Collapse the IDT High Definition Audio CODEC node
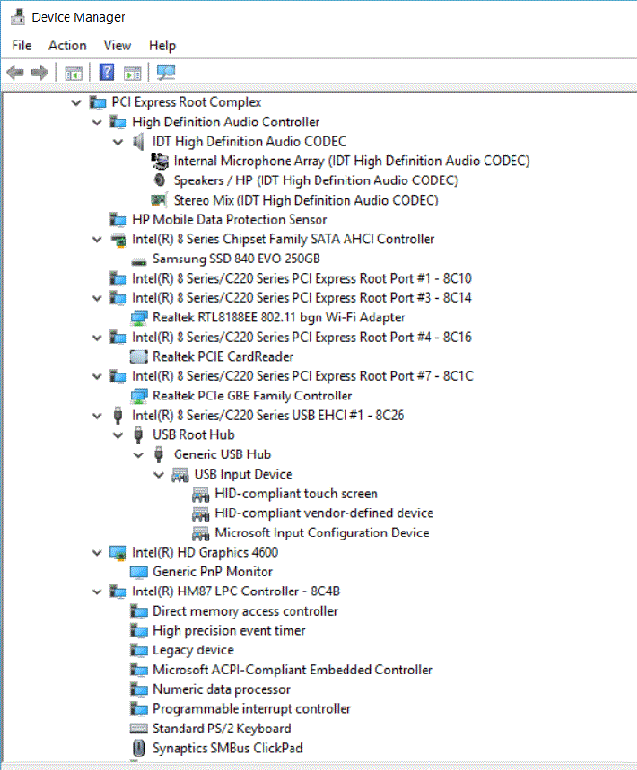 (118, 142)
